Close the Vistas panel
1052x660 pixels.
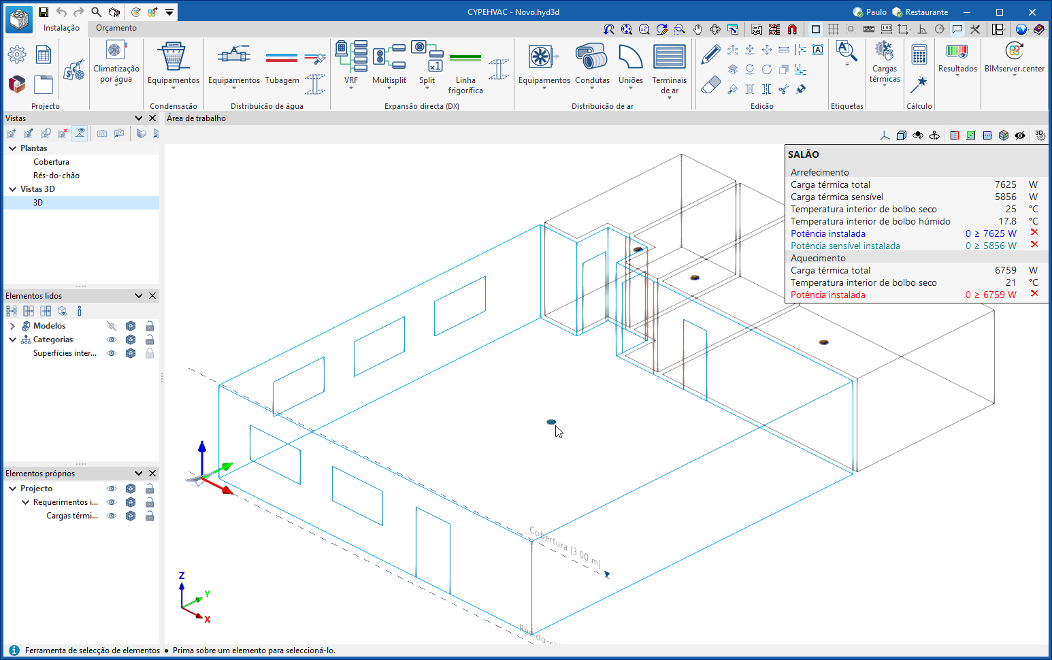[152, 118]
